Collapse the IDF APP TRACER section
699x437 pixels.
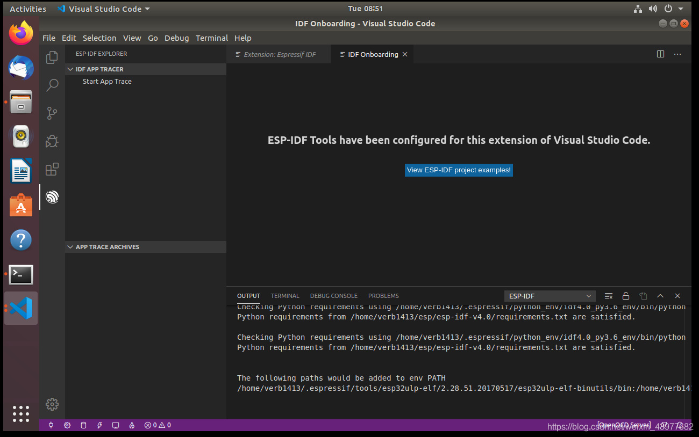tap(145, 69)
